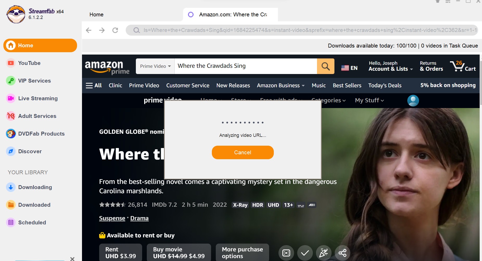Click Suspense genre link
The height and width of the screenshot is (261, 482).
point(112,218)
